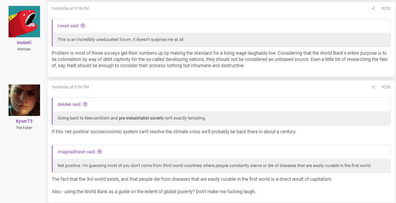Expand ImaginaShawn's quoted 'Net positive' text
Viewport: 396px width, 203px height.
click(221, 166)
